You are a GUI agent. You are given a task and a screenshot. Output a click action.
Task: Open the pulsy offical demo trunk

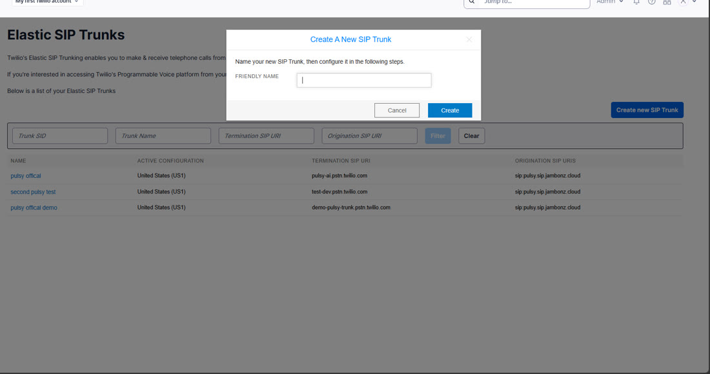click(34, 208)
